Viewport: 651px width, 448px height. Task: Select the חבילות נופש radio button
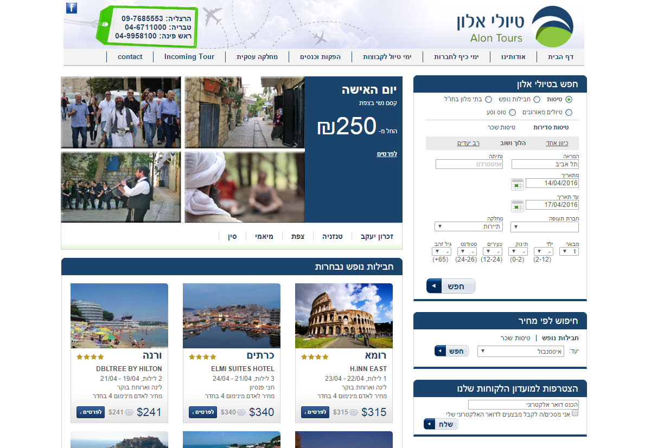[537, 100]
